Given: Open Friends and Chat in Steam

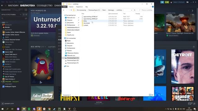Looking at the screenshot, I should [192, 104].
